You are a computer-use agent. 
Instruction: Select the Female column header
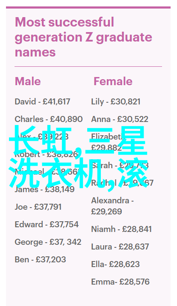click(x=113, y=81)
